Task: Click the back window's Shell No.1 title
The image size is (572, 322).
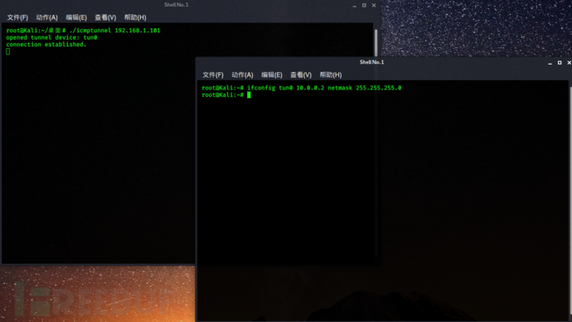Action: pyautogui.click(x=177, y=5)
